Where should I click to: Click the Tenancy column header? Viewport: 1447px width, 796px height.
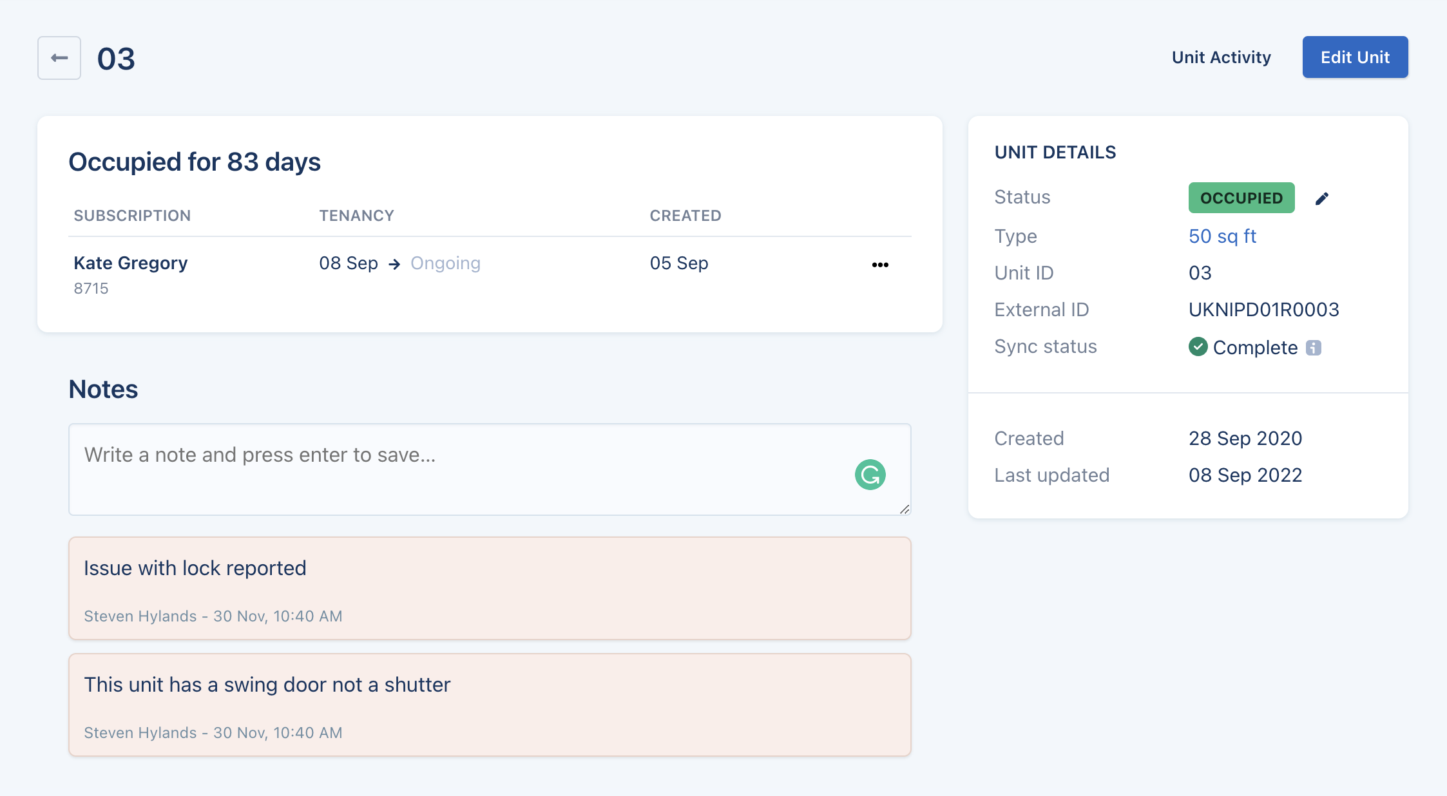coord(356,216)
